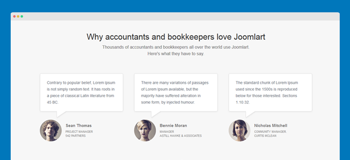Click the COMMUNITY MANAGER job title

click(x=270, y=132)
